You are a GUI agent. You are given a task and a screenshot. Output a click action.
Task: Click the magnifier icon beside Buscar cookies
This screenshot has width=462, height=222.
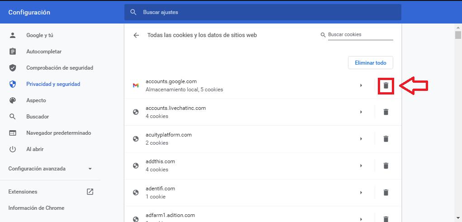(x=323, y=35)
